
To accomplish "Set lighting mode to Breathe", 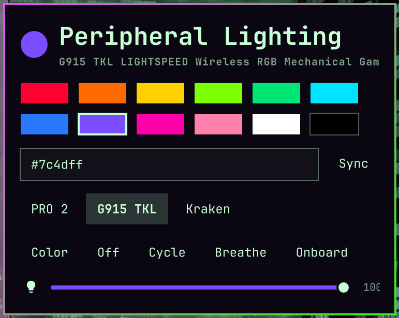I will coord(241,252).
